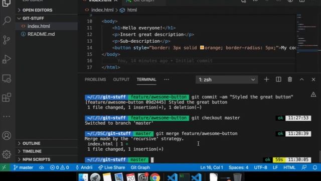Click the 'Hello everyone!' heading on line 11
Screen dimensions: 321x181
tap(142, 28)
